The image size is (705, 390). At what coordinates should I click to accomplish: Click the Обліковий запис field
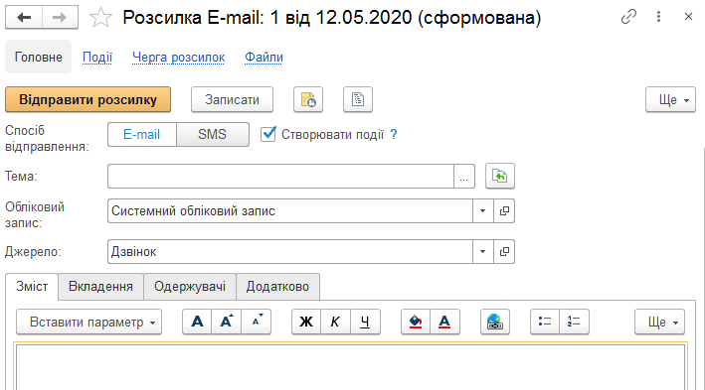tap(290, 211)
